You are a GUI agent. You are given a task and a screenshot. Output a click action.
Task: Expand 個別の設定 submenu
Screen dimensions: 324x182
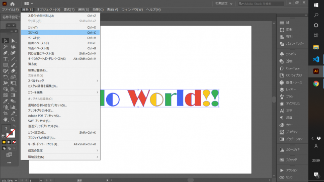coord(60,151)
